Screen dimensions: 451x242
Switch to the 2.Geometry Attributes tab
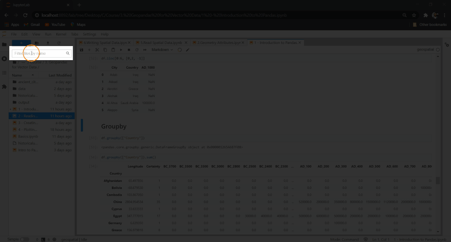pyautogui.click(x=219, y=43)
